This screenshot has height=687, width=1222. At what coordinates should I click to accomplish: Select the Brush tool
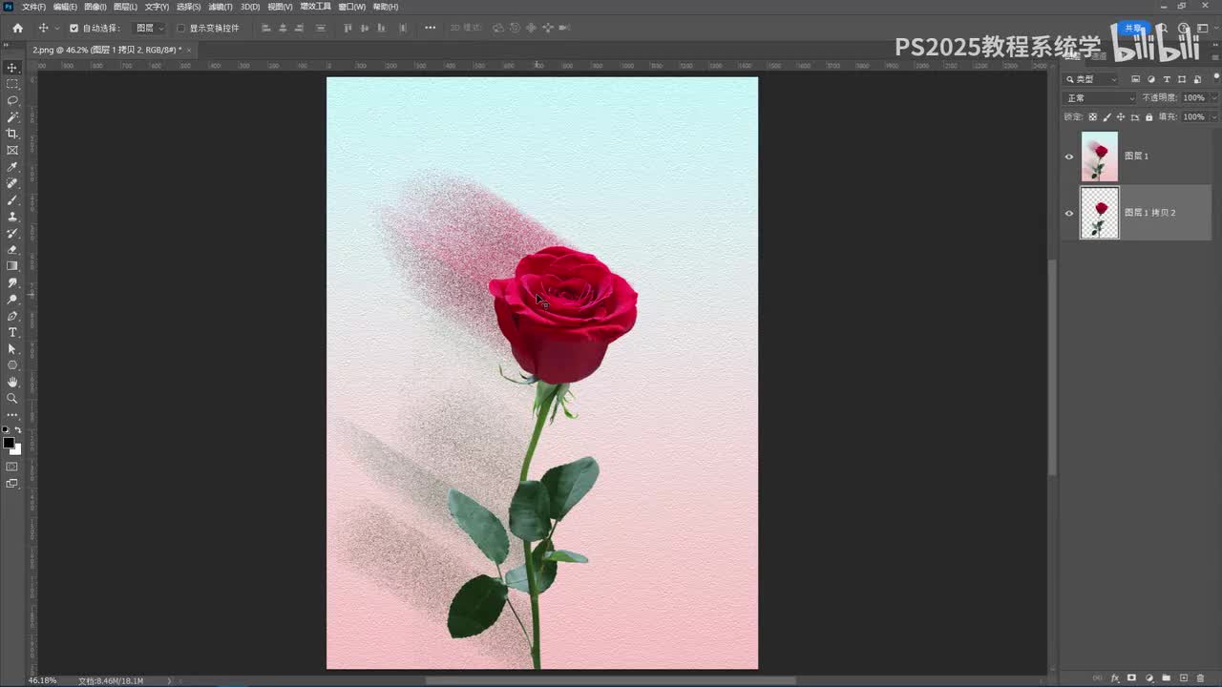12,200
